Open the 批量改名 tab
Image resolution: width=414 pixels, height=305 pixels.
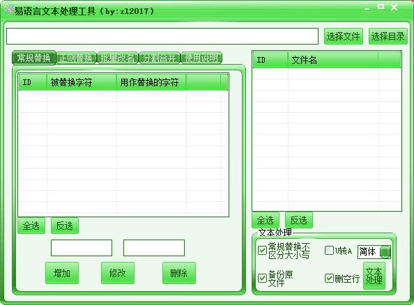click(118, 58)
